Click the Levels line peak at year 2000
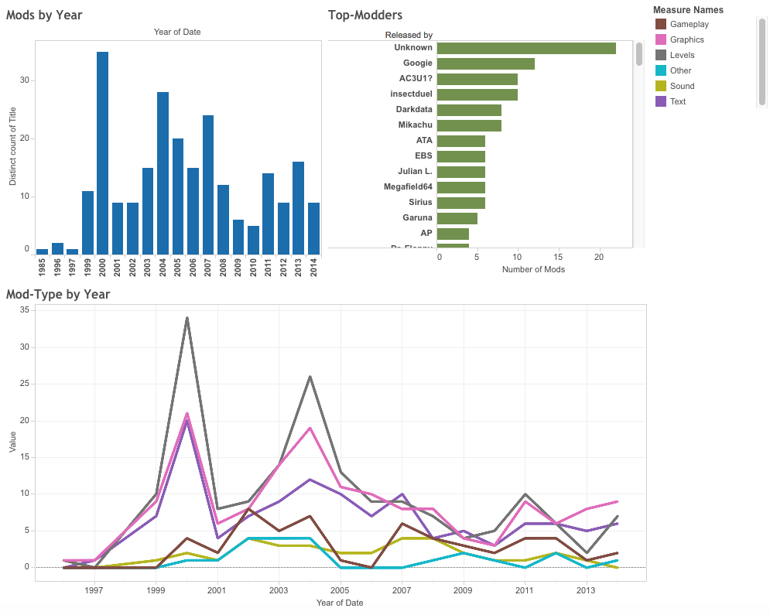The image size is (770, 615). click(187, 318)
